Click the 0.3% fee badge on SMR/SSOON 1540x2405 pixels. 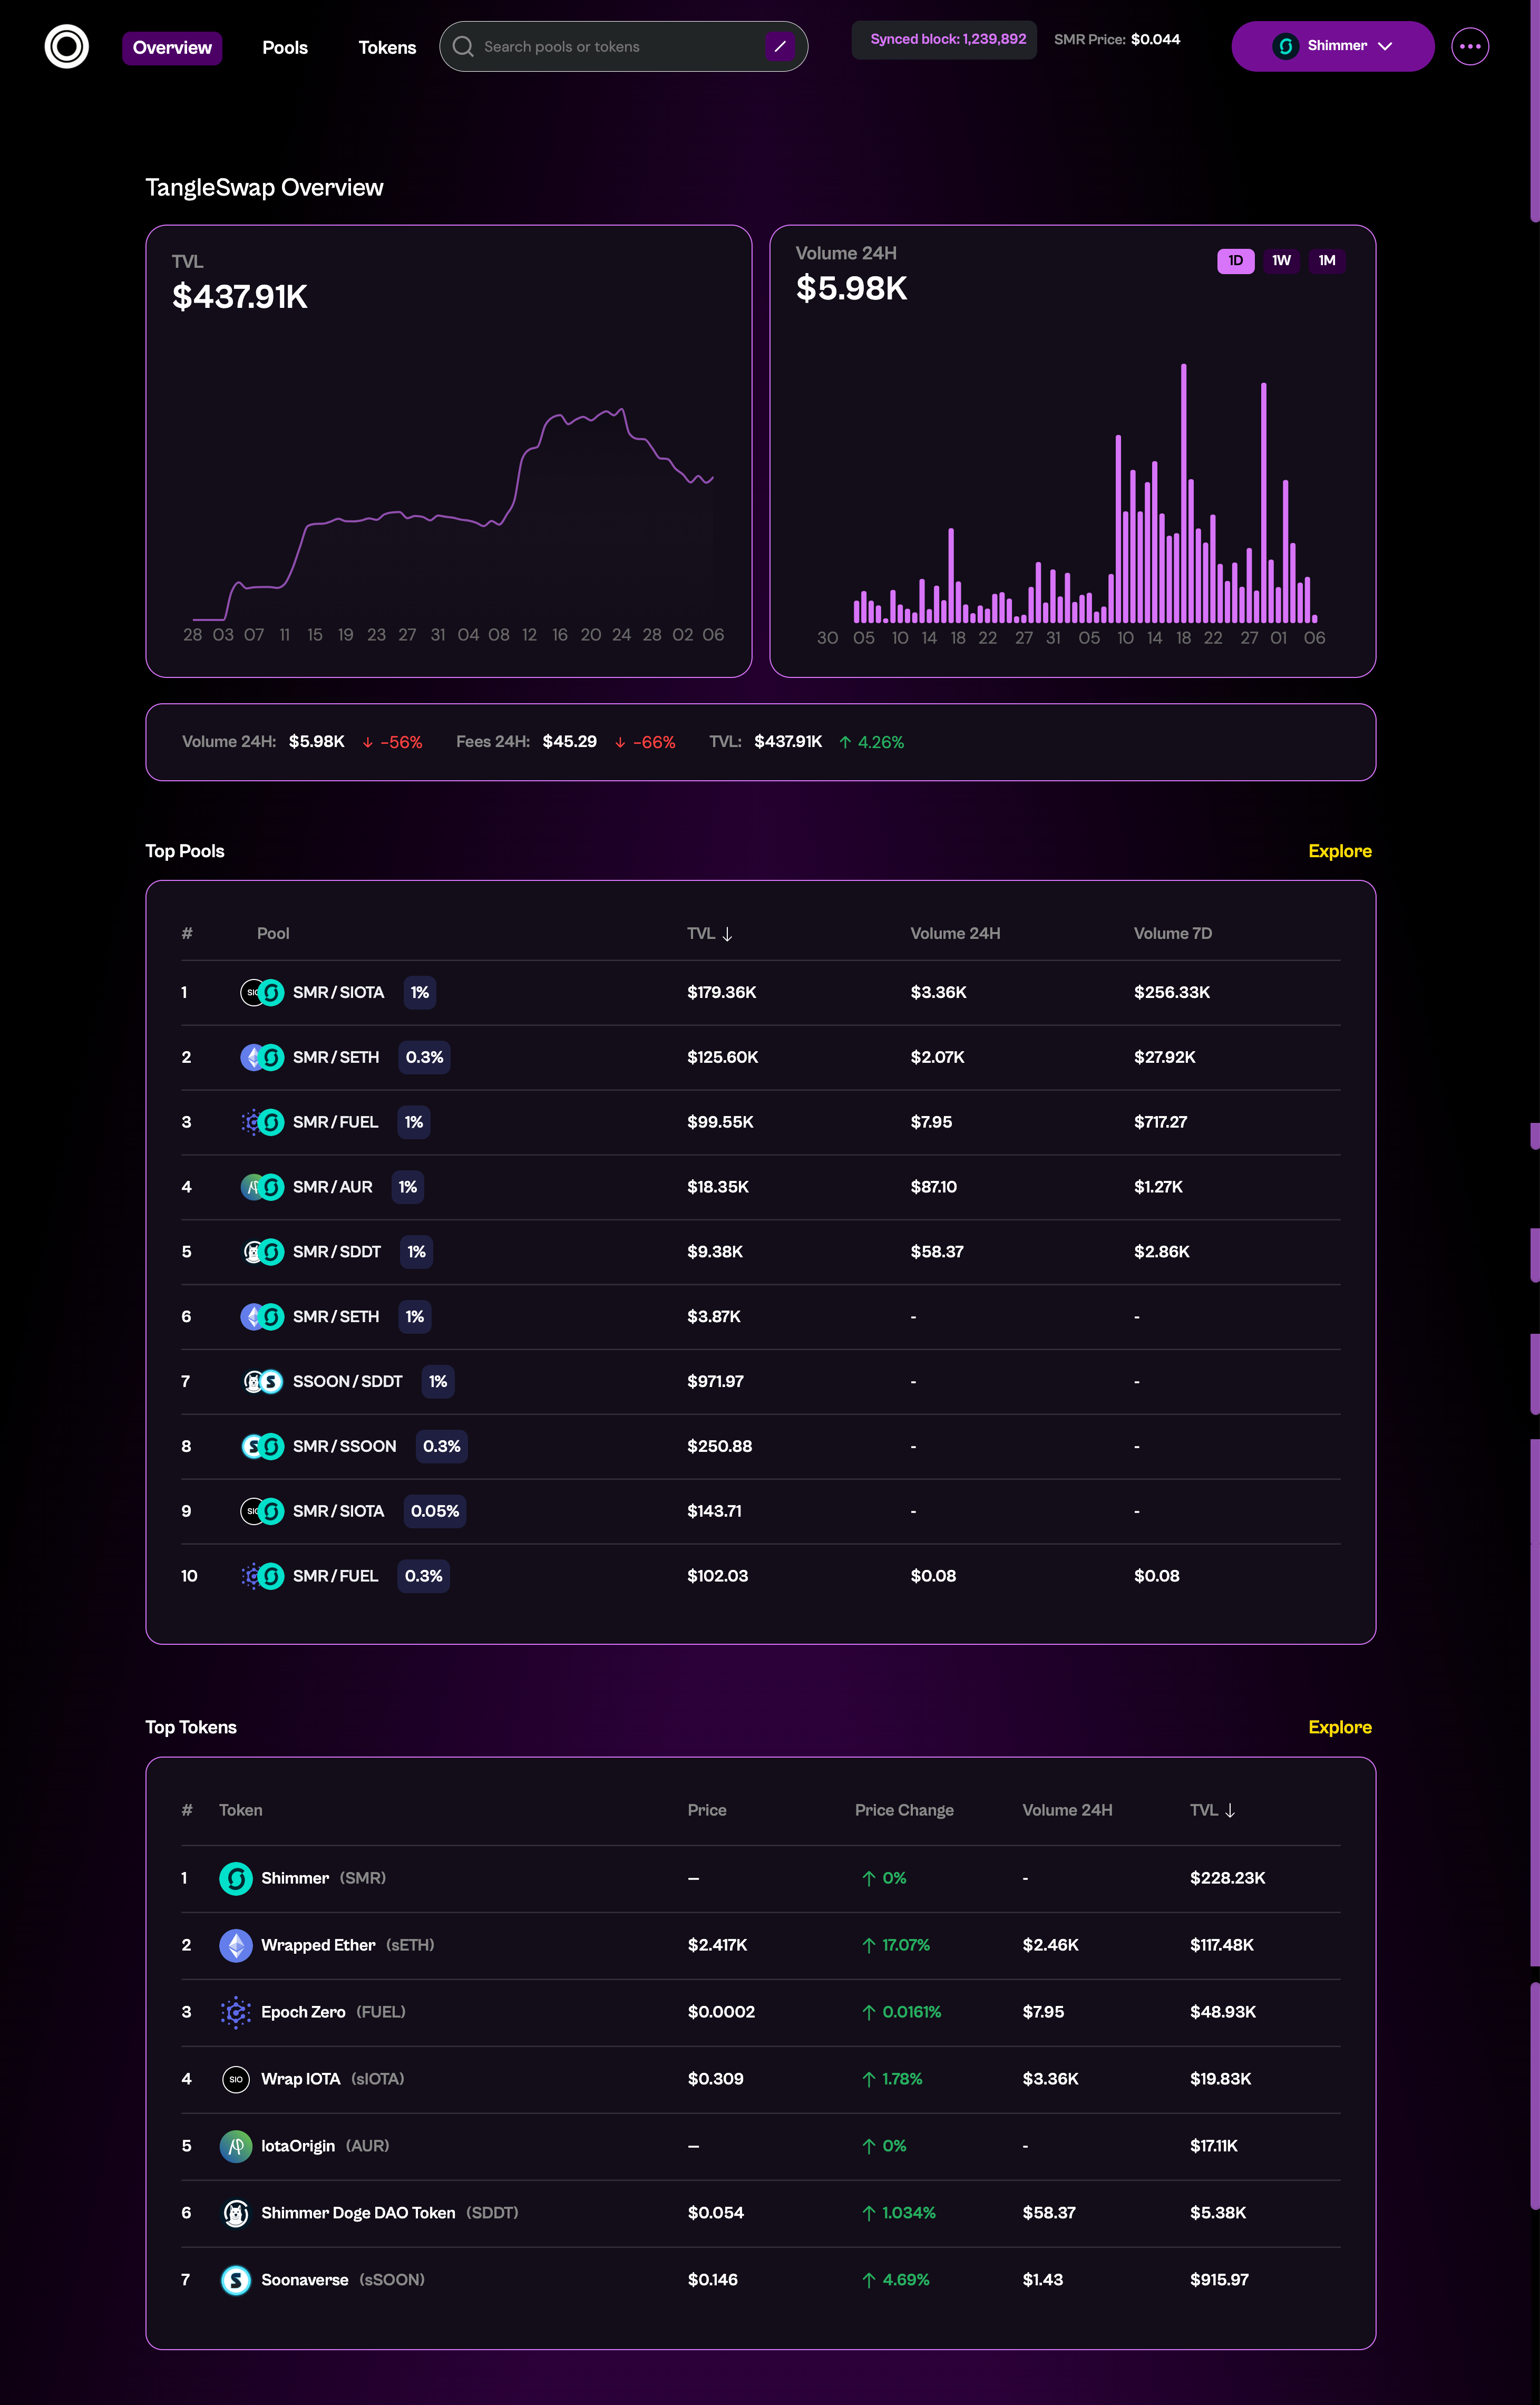(x=442, y=1446)
